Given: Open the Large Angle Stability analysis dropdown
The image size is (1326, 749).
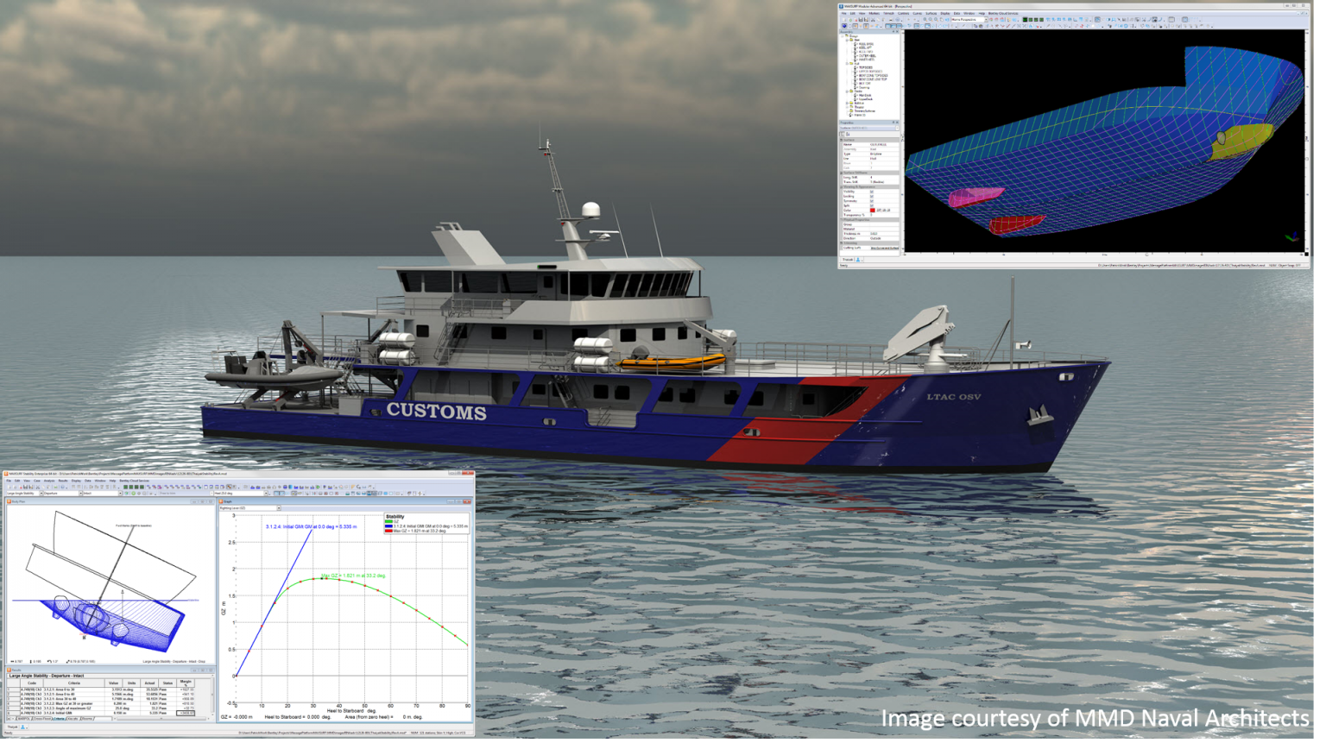Looking at the screenshot, I should pos(40,494).
